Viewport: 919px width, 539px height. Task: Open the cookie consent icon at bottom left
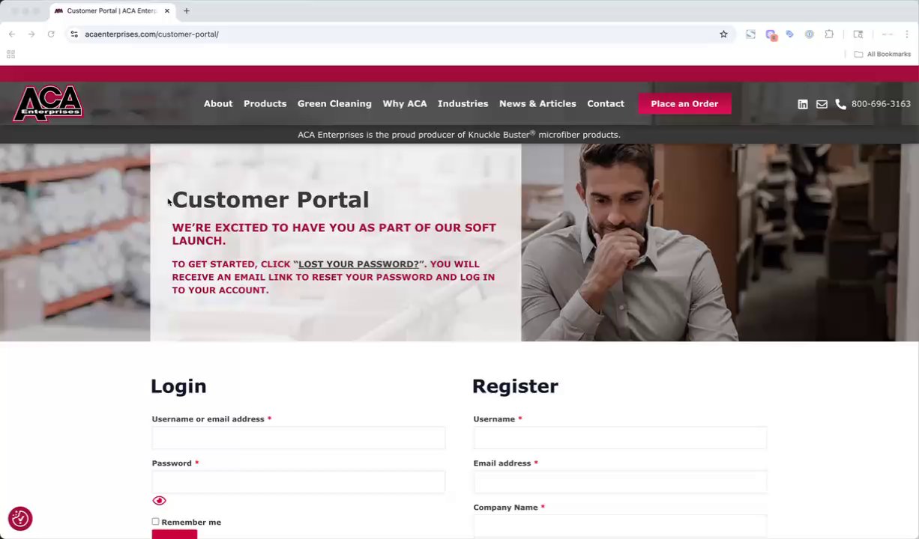(20, 518)
